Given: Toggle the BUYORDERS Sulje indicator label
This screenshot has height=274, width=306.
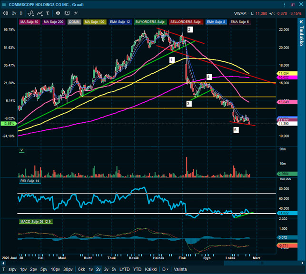Looking at the screenshot, I should coord(150,22).
